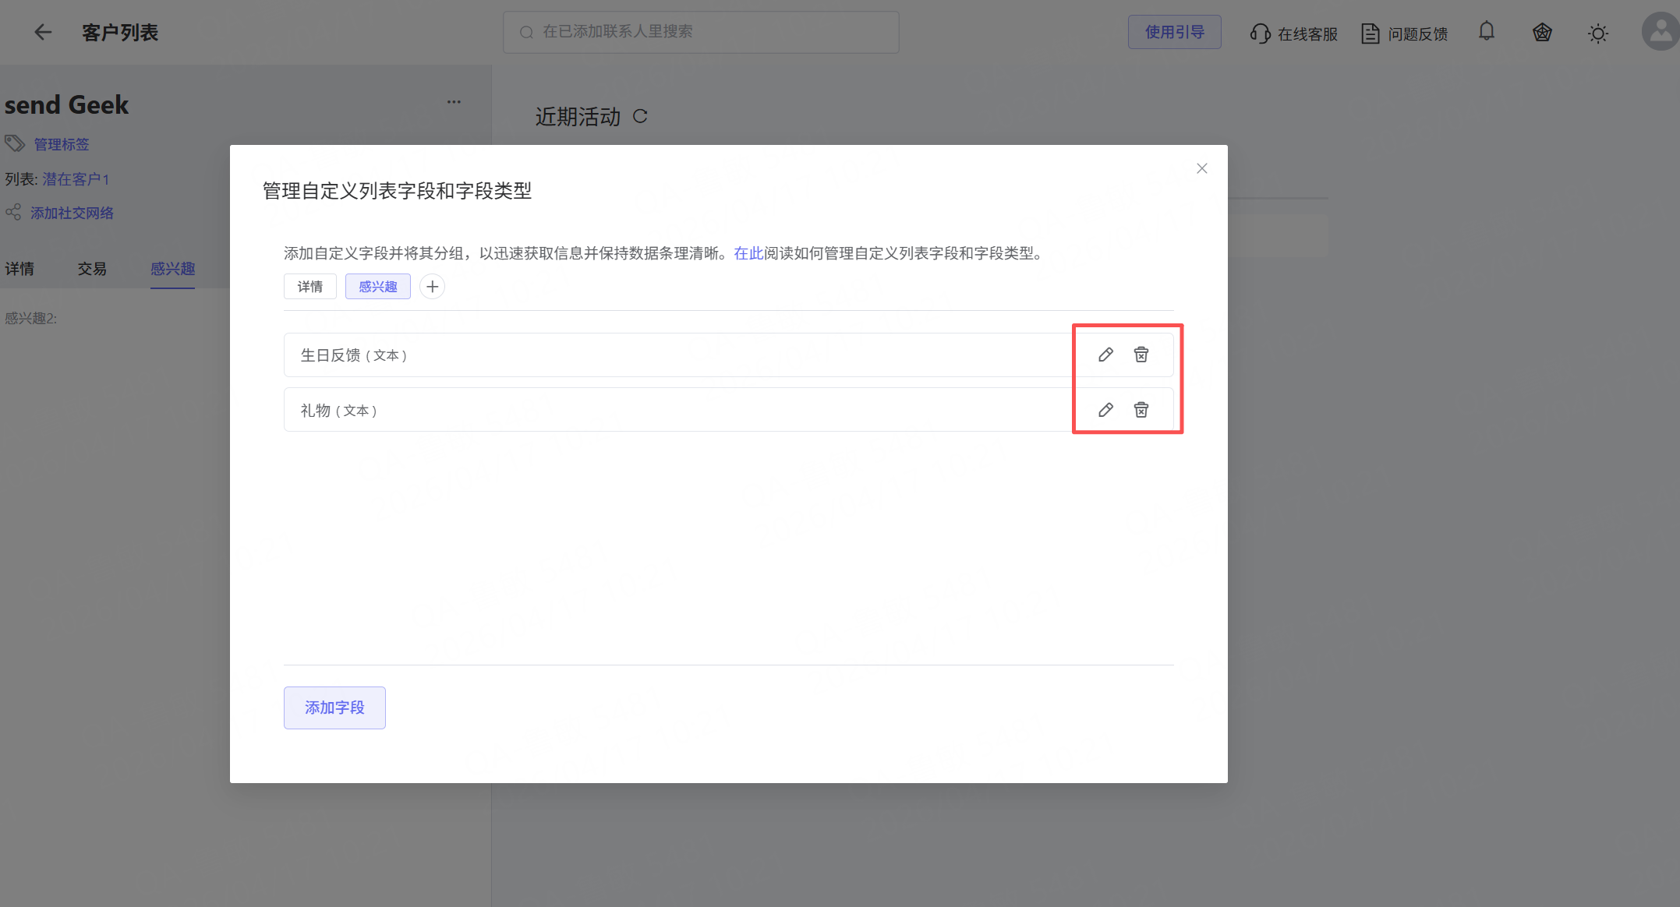The height and width of the screenshot is (907, 1680).
Task: Switch to the 详情 group tab in the dialog
Action: pyautogui.click(x=310, y=287)
